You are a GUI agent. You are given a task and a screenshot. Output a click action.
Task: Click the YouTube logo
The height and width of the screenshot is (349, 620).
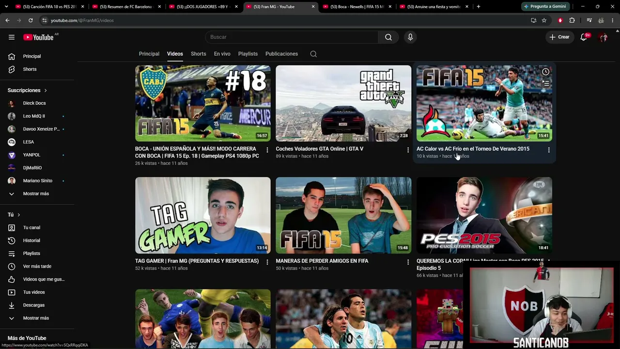(38, 37)
